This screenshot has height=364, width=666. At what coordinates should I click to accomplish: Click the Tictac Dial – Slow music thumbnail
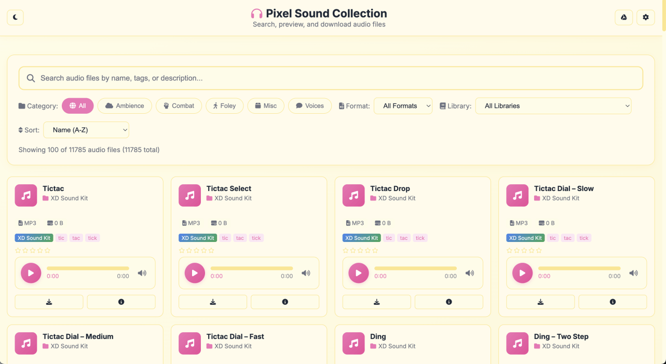click(x=518, y=195)
